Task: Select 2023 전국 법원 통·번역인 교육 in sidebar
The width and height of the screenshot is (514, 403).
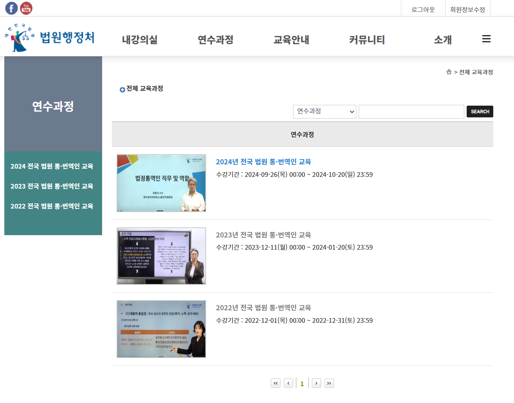Action: coord(52,186)
